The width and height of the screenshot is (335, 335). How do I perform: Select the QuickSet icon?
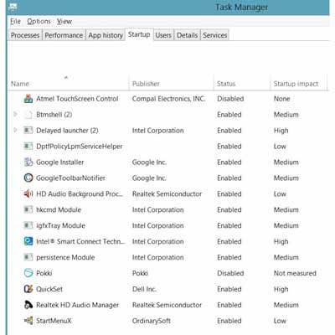[28, 289]
